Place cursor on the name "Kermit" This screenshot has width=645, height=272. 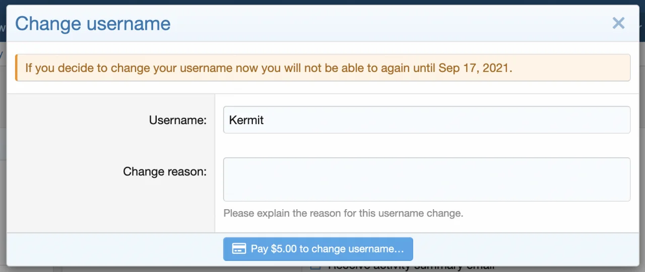click(x=246, y=120)
